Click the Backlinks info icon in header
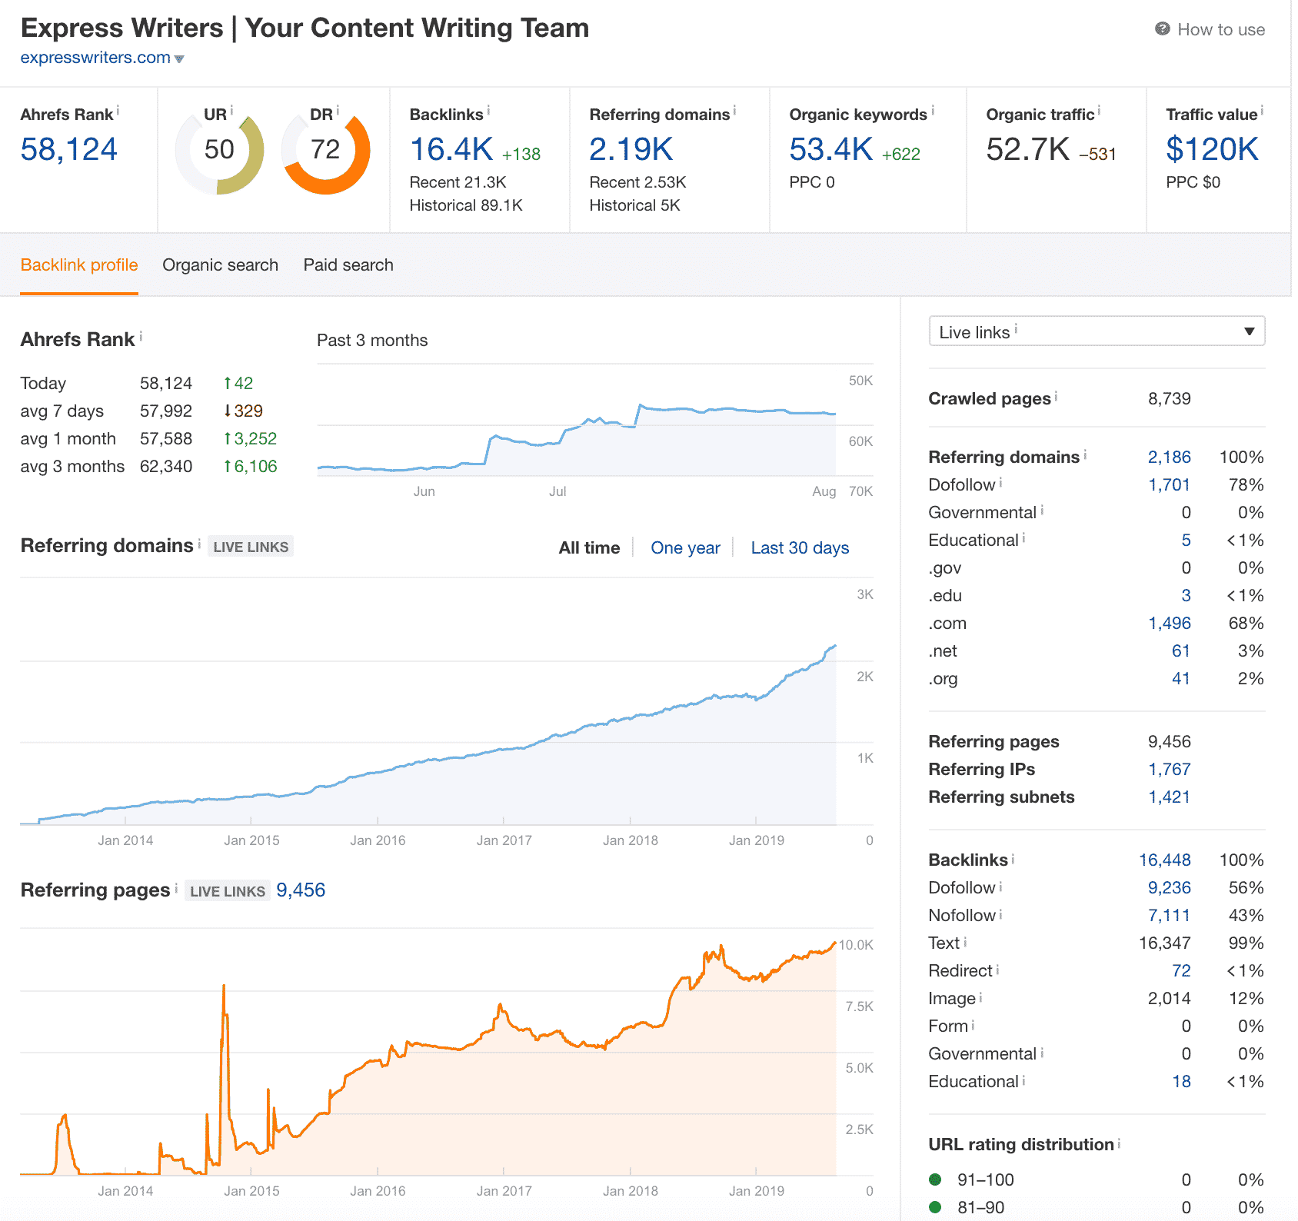The height and width of the screenshot is (1221, 1298). (x=488, y=111)
